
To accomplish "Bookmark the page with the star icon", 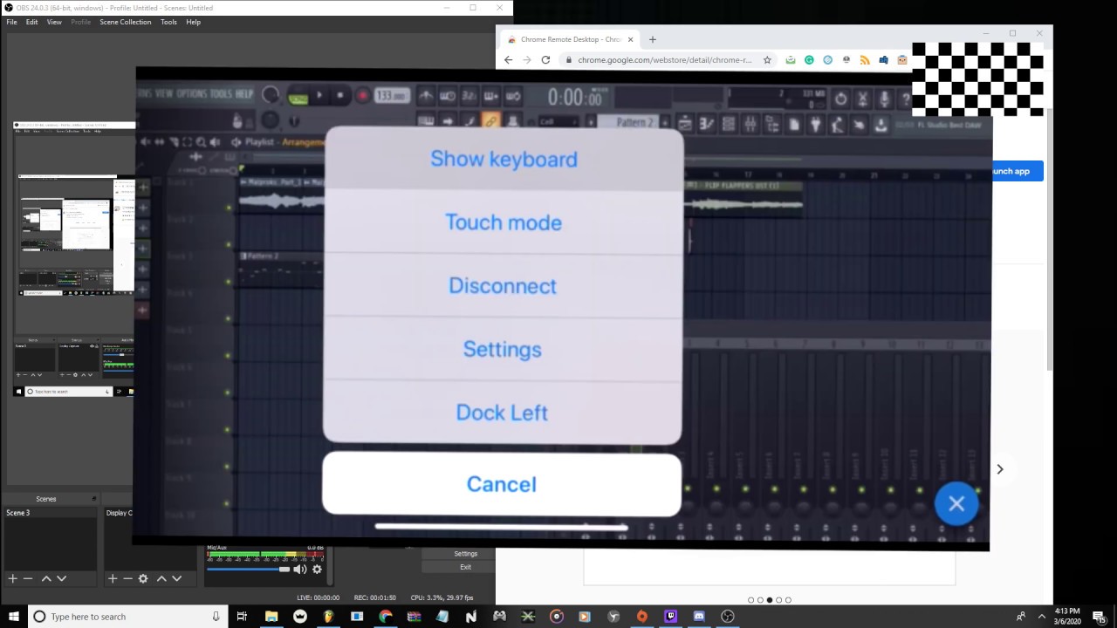I will (x=767, y=60).
